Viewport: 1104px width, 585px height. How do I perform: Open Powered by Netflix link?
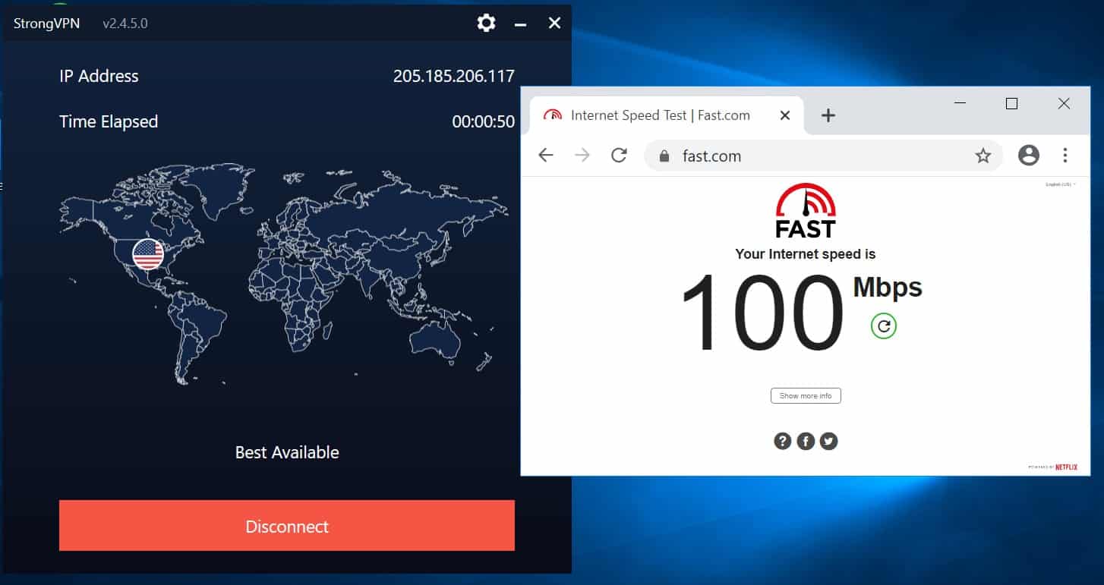pyautogui.click(x=1055, y=467)
